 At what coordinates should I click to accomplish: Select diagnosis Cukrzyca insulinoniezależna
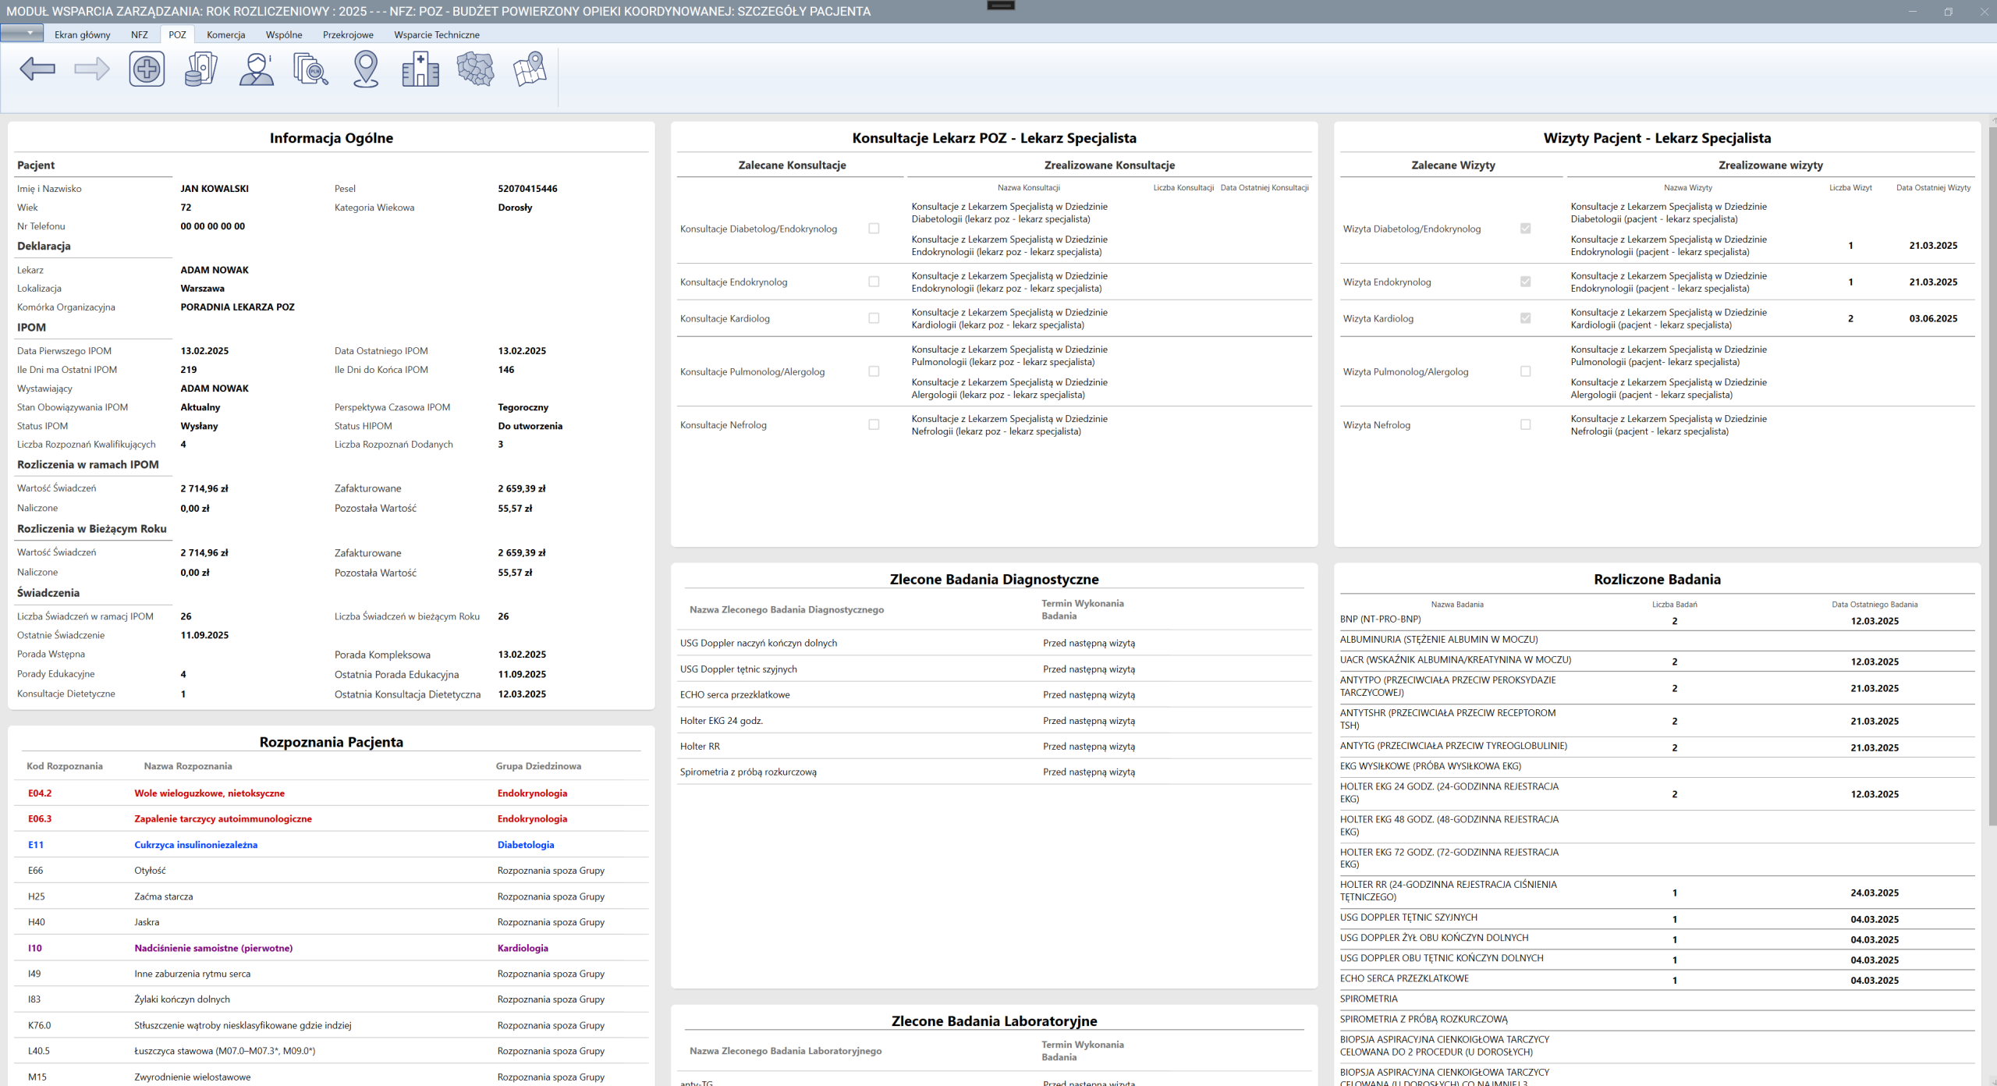point(196,845)
